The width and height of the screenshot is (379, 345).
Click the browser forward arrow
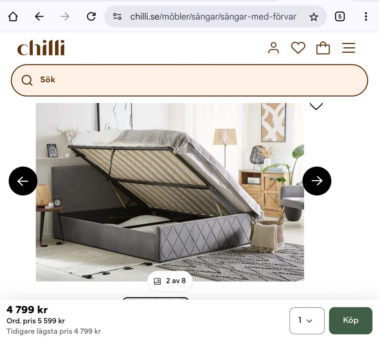tap(65, 17)
